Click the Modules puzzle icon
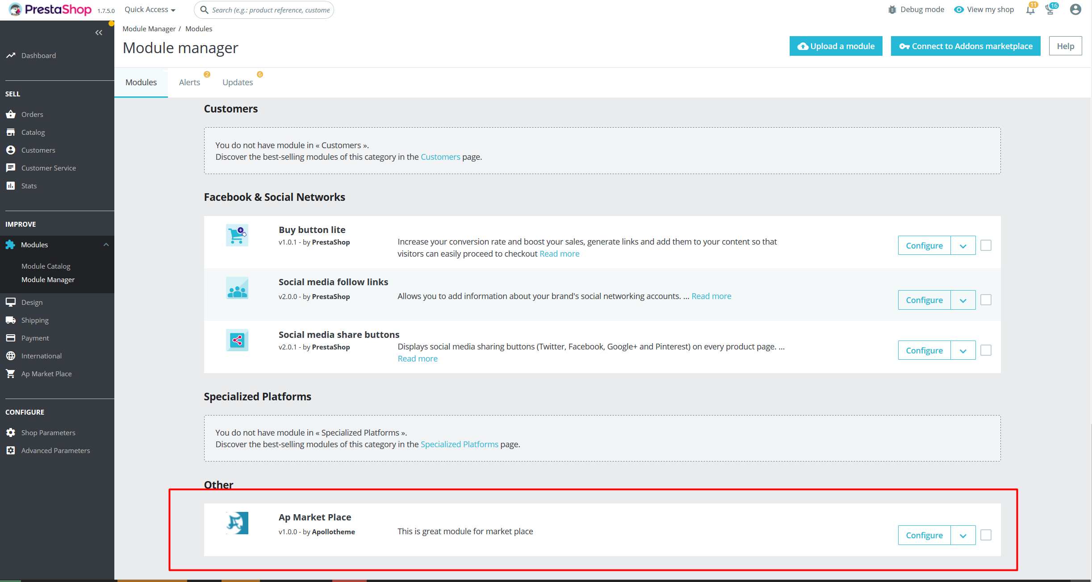Viewport: 1092px width, 582px height. [10, 245]
